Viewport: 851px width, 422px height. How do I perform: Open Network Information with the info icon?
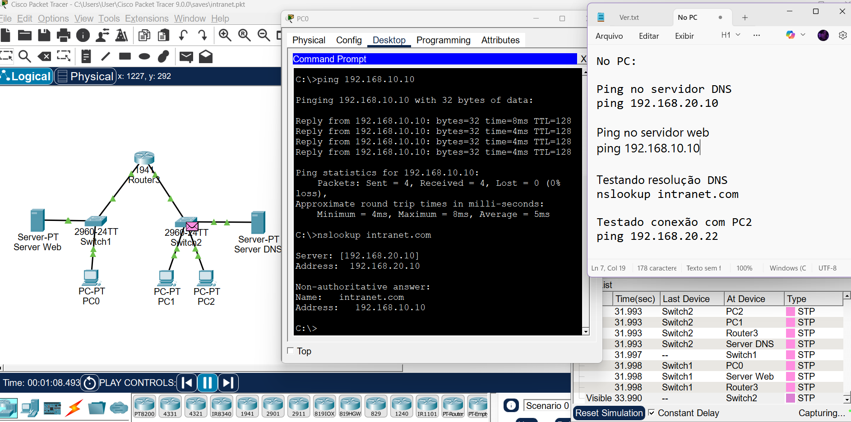[83, 35]
